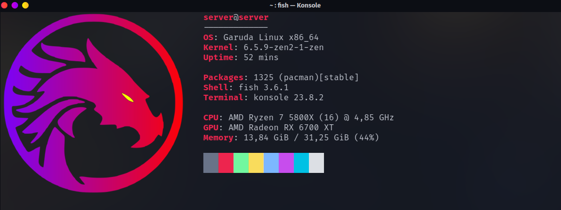Screen dimensions: 561x210
Task: Click the GPU line AMD Radeon RX 6700 XT
Action: click(x=268, y=127)
